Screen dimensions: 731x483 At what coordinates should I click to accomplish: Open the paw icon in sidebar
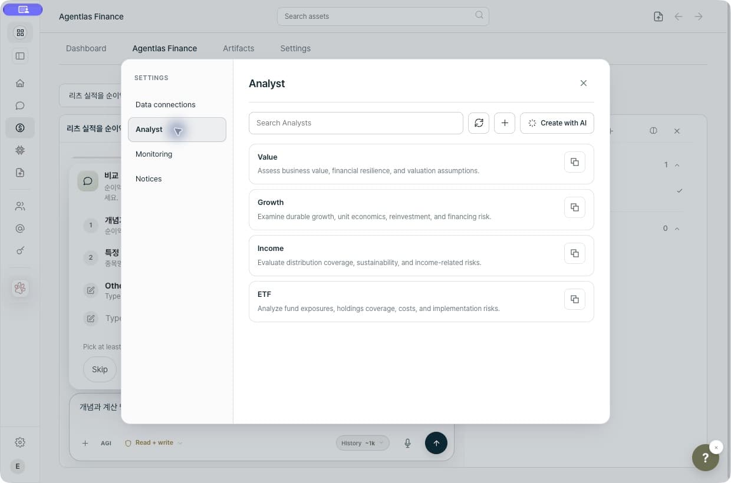point(20,288)
